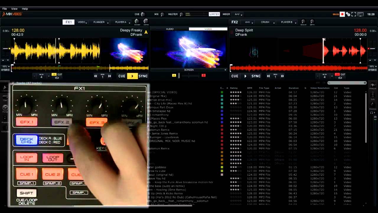The width and height of the screenshot is (378, 213).
Task: Click the loop icon under IN/OUT on deck A
Action: [57, 78]
